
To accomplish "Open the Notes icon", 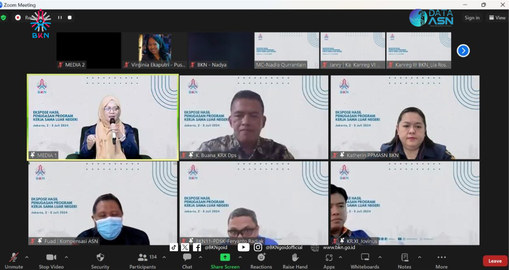I will point(404,258).
